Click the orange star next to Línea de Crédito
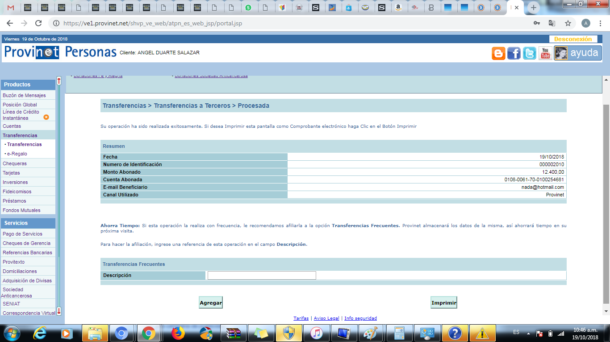Image resolution: width=610 pixels, height=342 pixels. click(x=46, y=117)
